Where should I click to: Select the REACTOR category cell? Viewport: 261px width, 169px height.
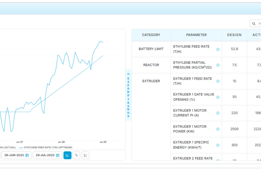coord(151,65)
